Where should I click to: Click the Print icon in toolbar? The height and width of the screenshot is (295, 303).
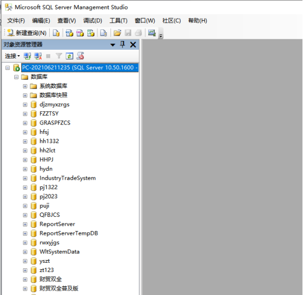pyautogui.click(x=138, y=33)
